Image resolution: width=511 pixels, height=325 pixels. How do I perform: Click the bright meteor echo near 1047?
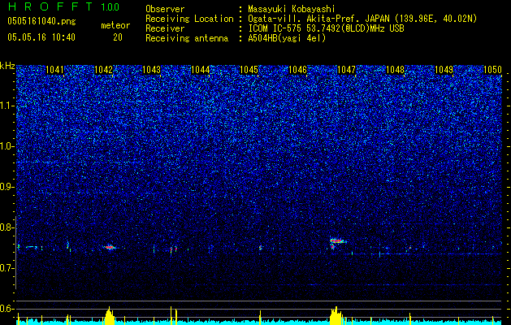point(337,241)
